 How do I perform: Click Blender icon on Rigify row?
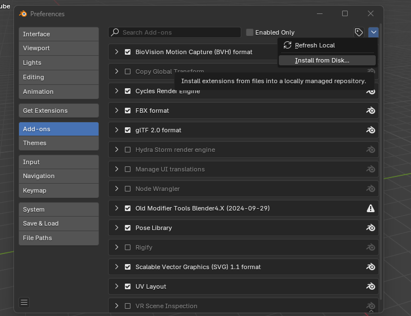coord(370,247)
